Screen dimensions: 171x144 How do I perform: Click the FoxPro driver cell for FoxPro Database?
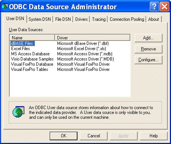pyautogui.click(x=83, y=64)
